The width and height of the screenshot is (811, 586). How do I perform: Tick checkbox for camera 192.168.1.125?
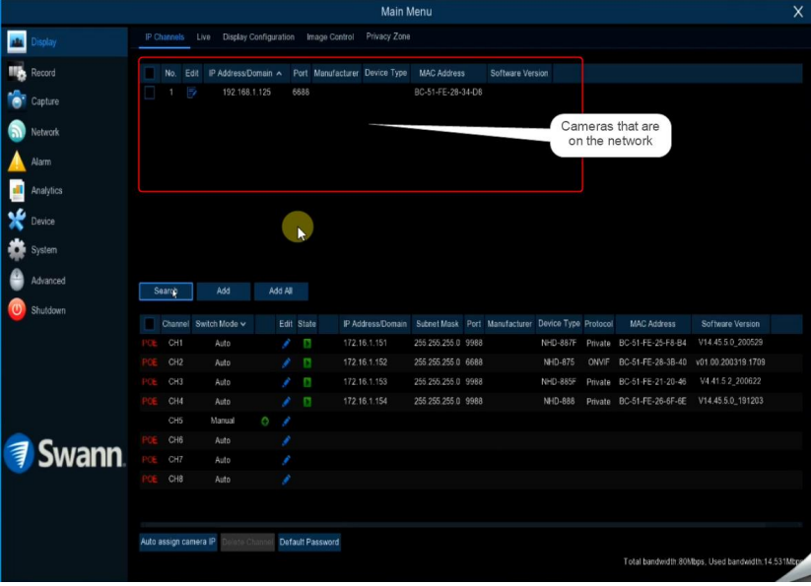150,93
